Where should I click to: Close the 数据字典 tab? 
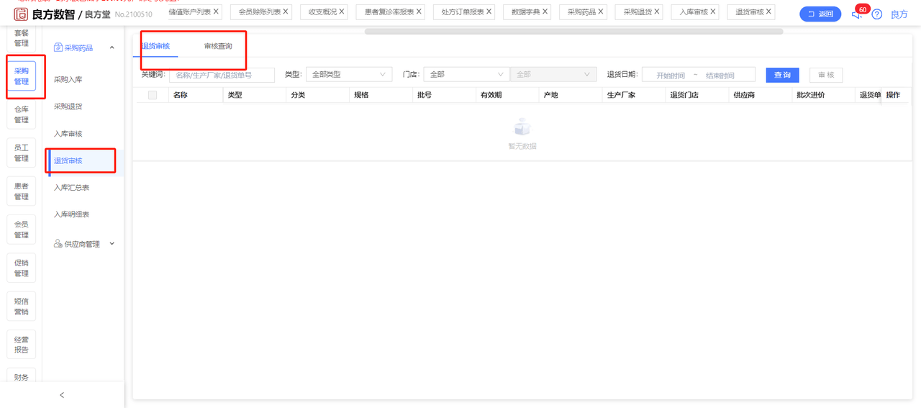(545, 12)
